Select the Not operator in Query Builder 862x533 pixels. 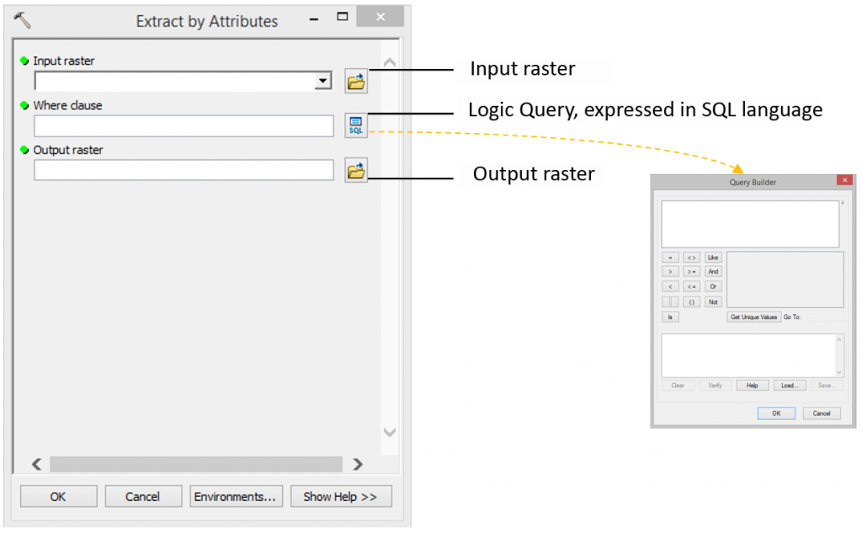713,301
